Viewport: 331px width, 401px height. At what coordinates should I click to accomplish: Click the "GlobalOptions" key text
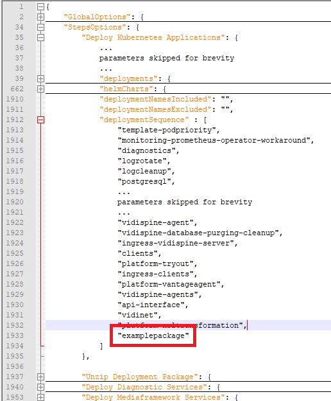[x=97, y=17]
